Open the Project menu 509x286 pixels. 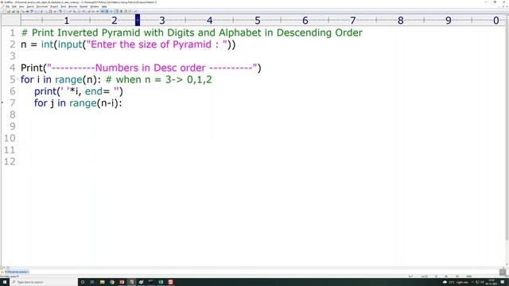point(54,6)
